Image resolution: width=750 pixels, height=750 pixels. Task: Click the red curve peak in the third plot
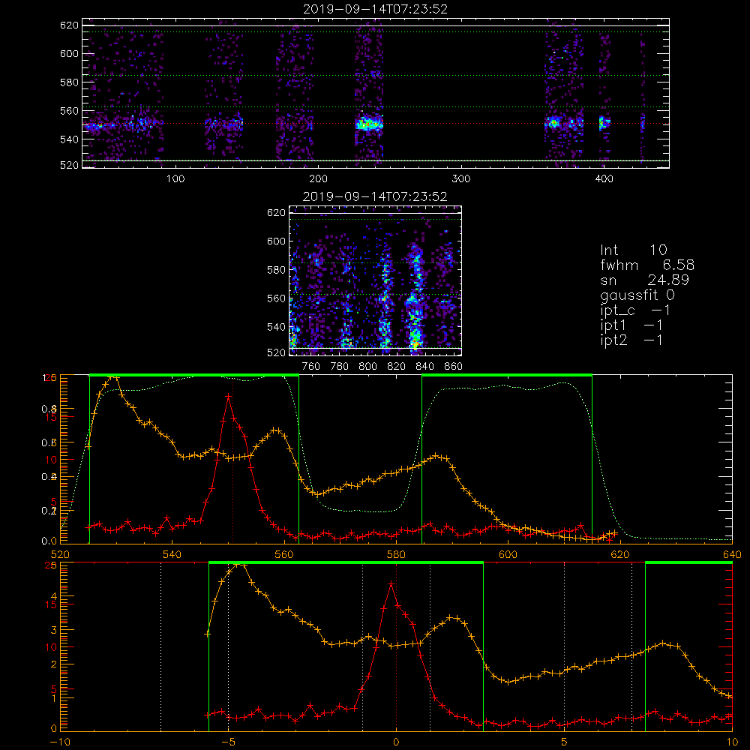pos(229,396)
